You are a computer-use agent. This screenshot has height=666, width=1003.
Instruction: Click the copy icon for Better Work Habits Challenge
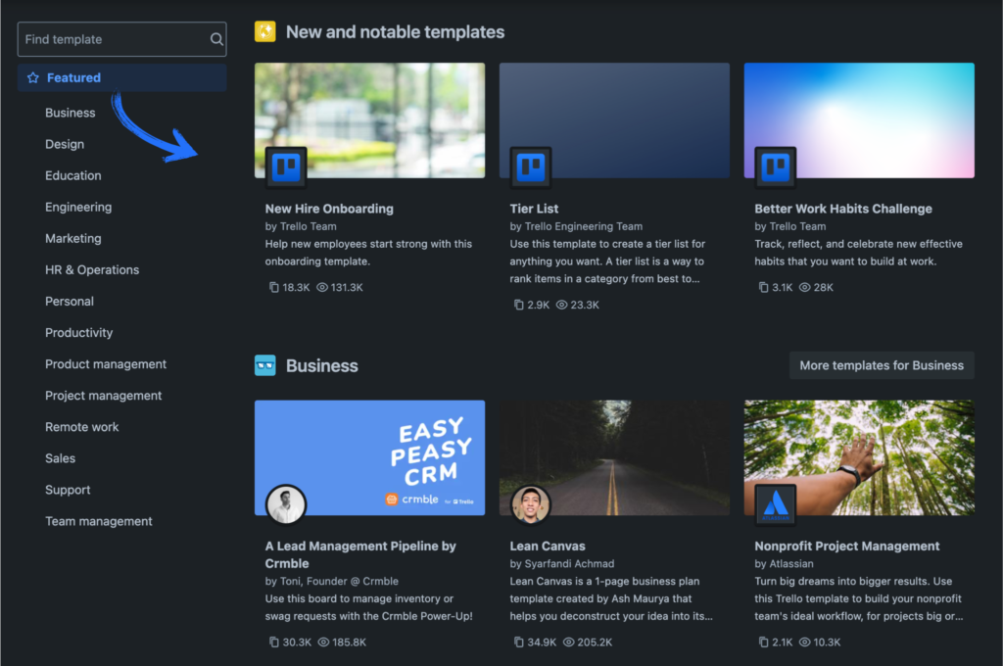point(763,287)
